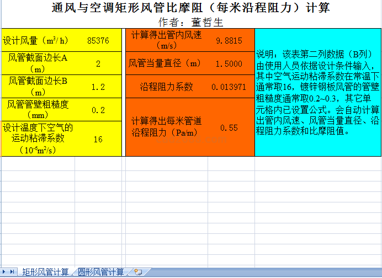Screen dimensions: 382x278
Task: Select the design airflow value 85376
Action: [x=98, y=40]
